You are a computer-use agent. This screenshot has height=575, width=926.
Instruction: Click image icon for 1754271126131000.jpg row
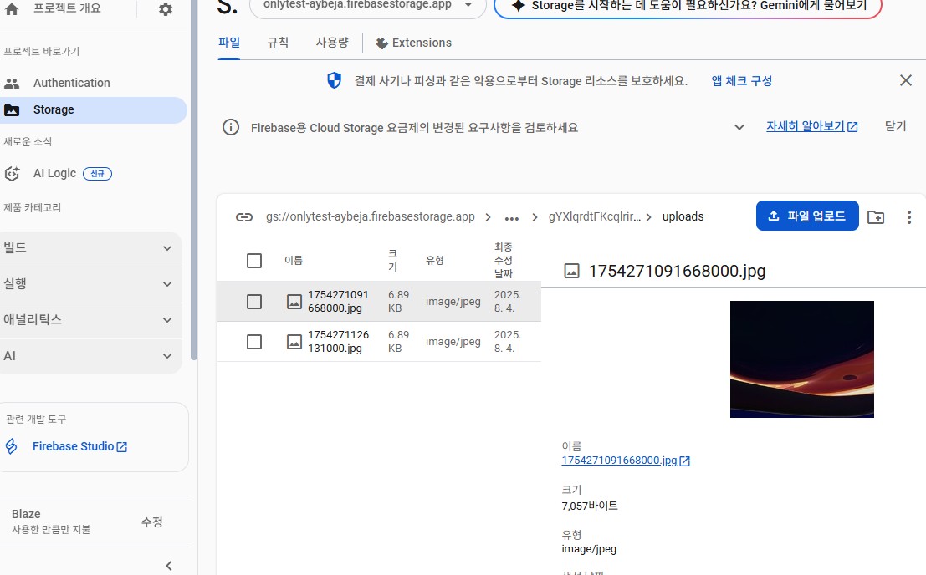tap(294, 342)
